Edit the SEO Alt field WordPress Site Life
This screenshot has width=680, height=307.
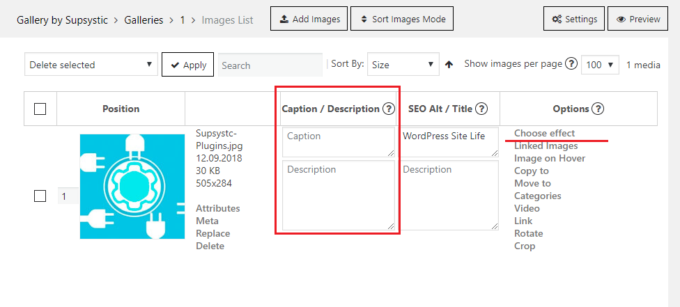click(x=449, y=142)
